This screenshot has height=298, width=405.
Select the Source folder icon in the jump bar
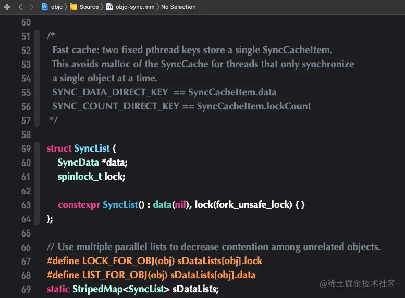[x=73, y=7]
